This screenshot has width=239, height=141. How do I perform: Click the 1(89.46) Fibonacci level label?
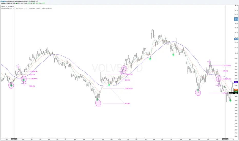coord(225,71)
